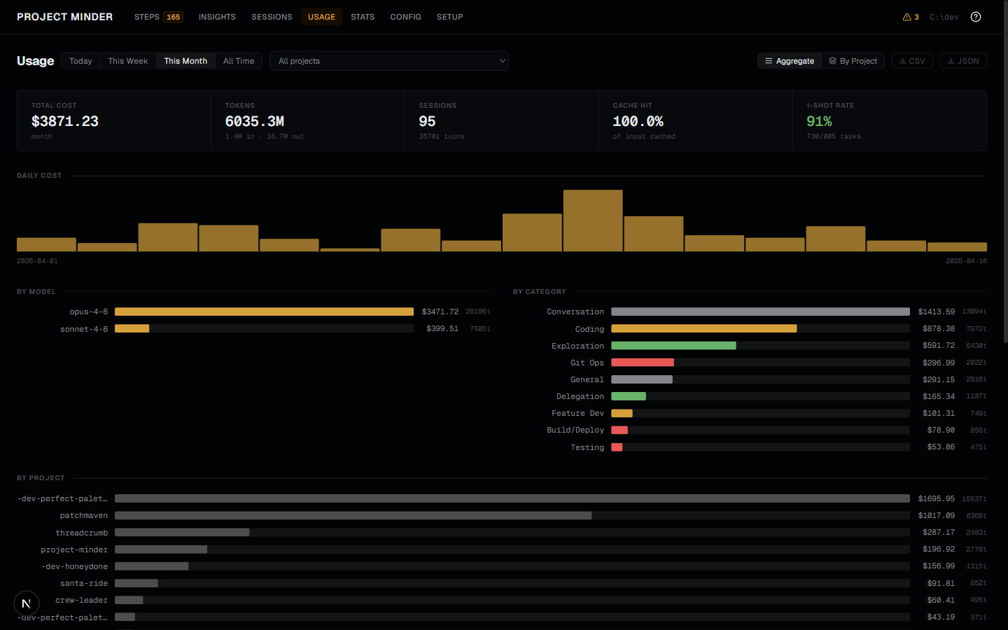Open the All projects dropdown
Screen dimensions: 1008x630
tap(389, 61)
